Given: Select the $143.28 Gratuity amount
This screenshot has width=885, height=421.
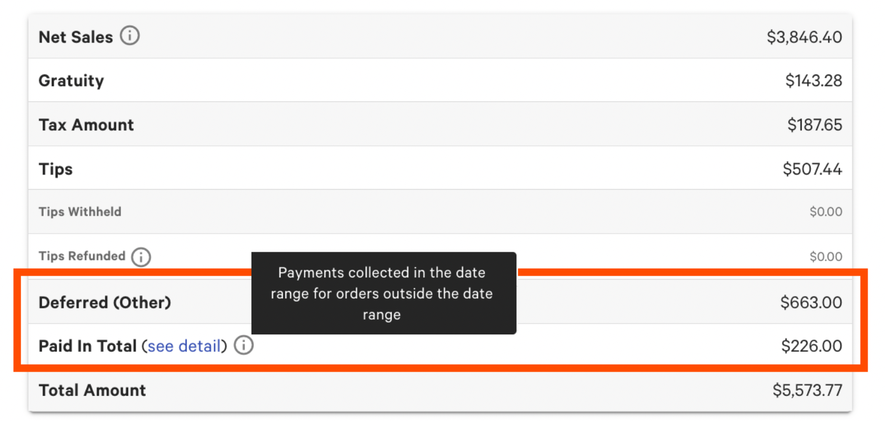Looking at the screenshot, I should (813, 81).
